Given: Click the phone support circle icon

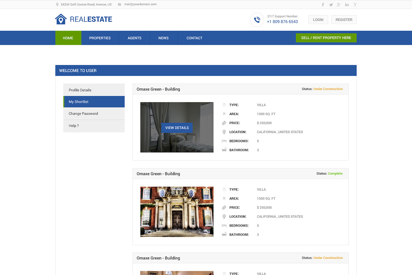Looking at the screenshot, I should 257,20.
